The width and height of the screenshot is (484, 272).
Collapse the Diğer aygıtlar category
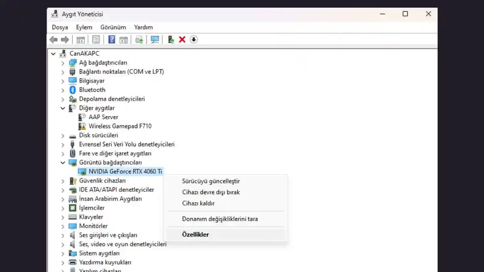pos(63,108)
